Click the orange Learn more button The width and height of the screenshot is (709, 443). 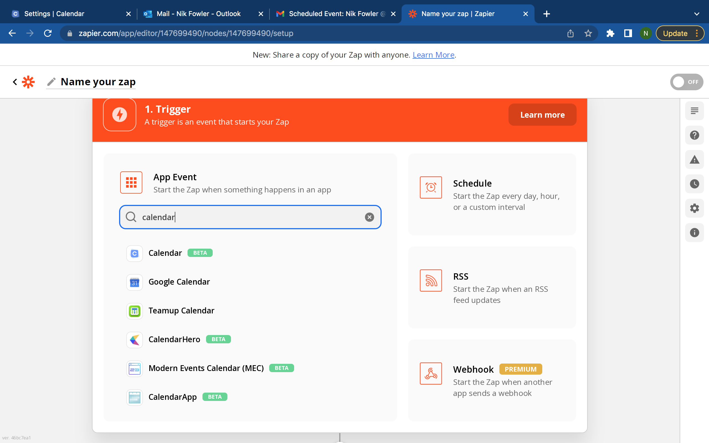point(542,115)
